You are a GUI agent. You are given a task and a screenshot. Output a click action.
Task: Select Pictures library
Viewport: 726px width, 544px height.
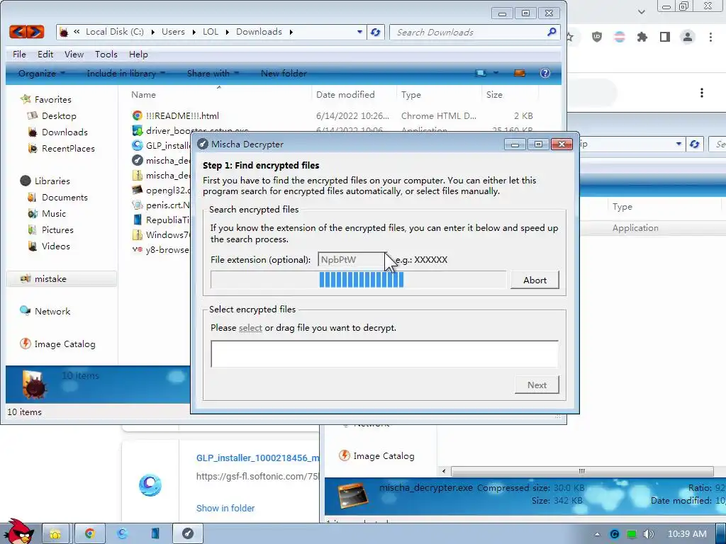coord(57,229)
